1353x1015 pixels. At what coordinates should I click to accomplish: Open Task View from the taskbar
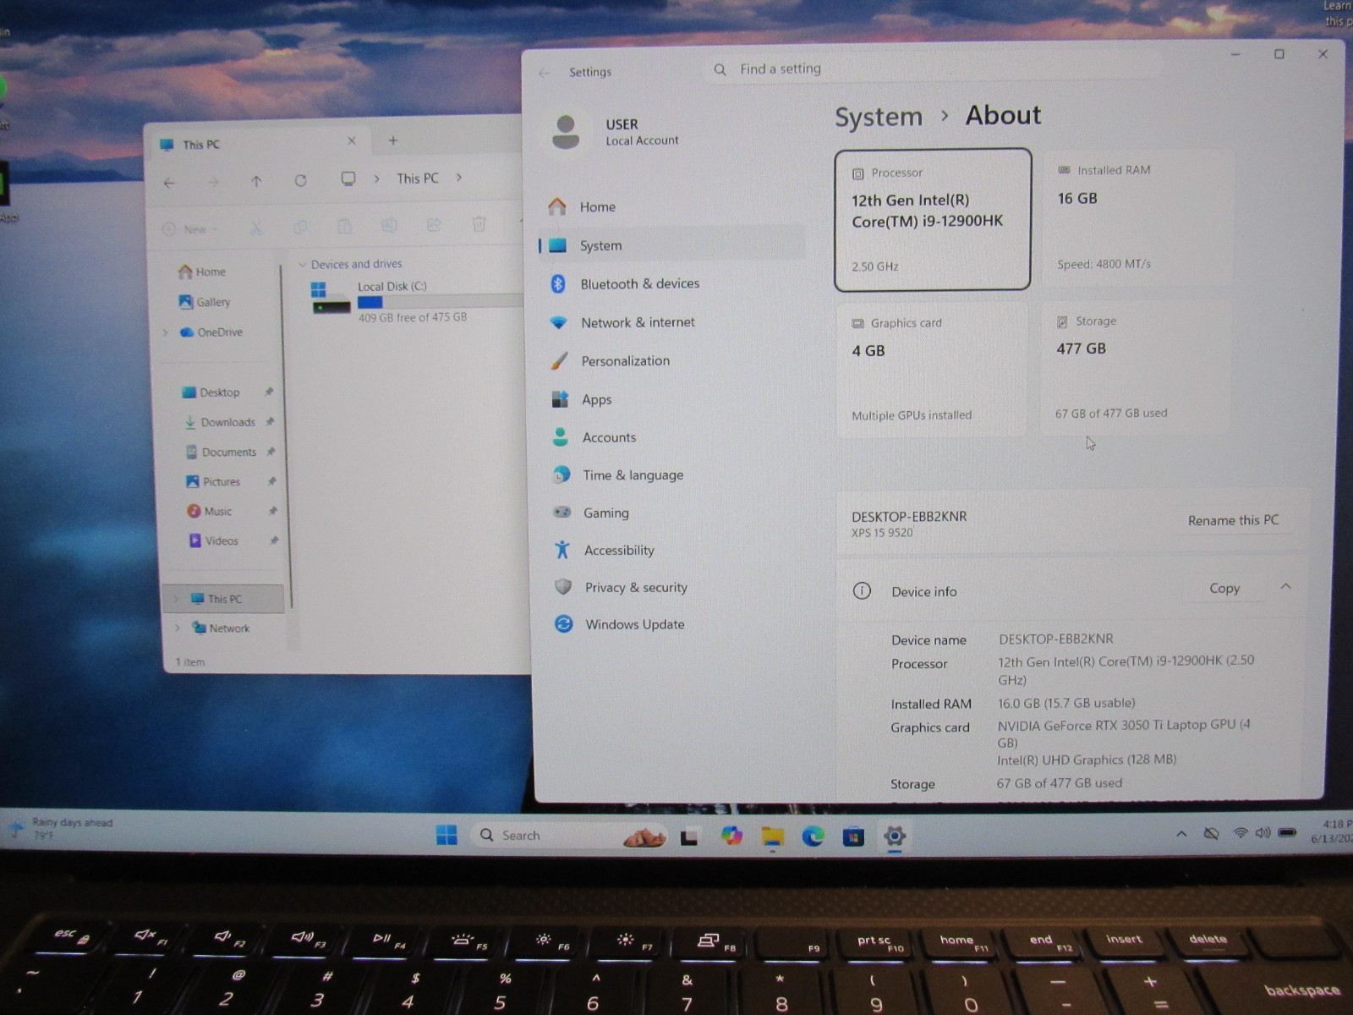pos(689,837)
